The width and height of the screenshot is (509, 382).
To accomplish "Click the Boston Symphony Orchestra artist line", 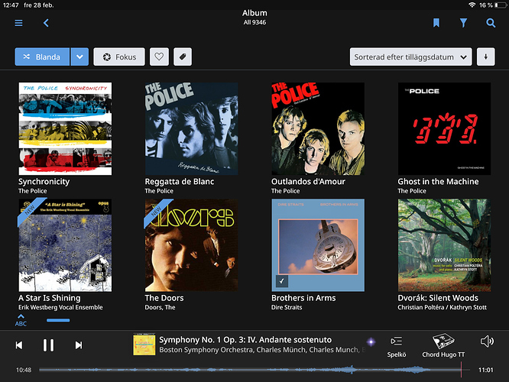I will 262,350.
